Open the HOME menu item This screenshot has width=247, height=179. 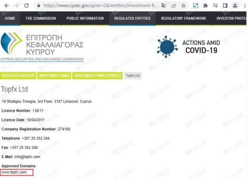pyautogui.click(x=10, y=18)
